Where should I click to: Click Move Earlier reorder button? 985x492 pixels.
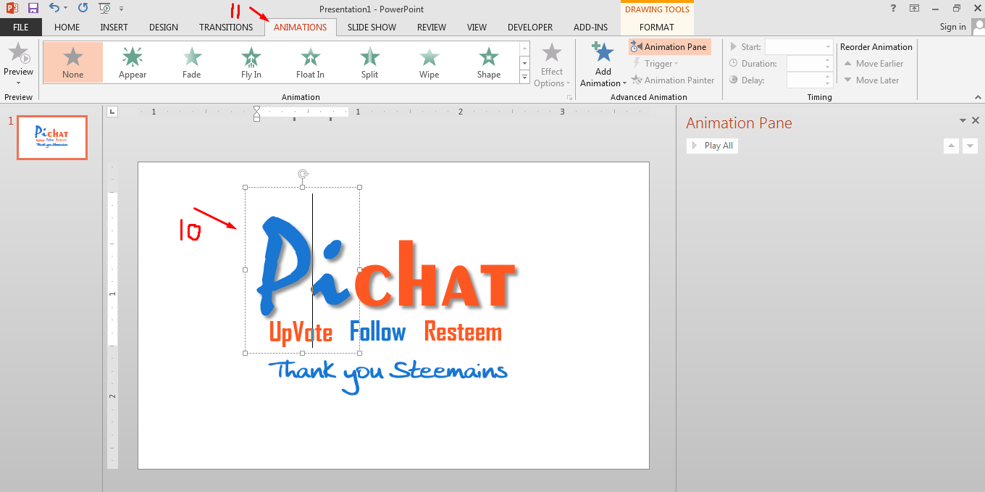point(873,64)
